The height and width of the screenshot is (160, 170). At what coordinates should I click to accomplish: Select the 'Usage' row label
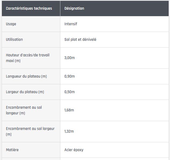coord(11,24)
